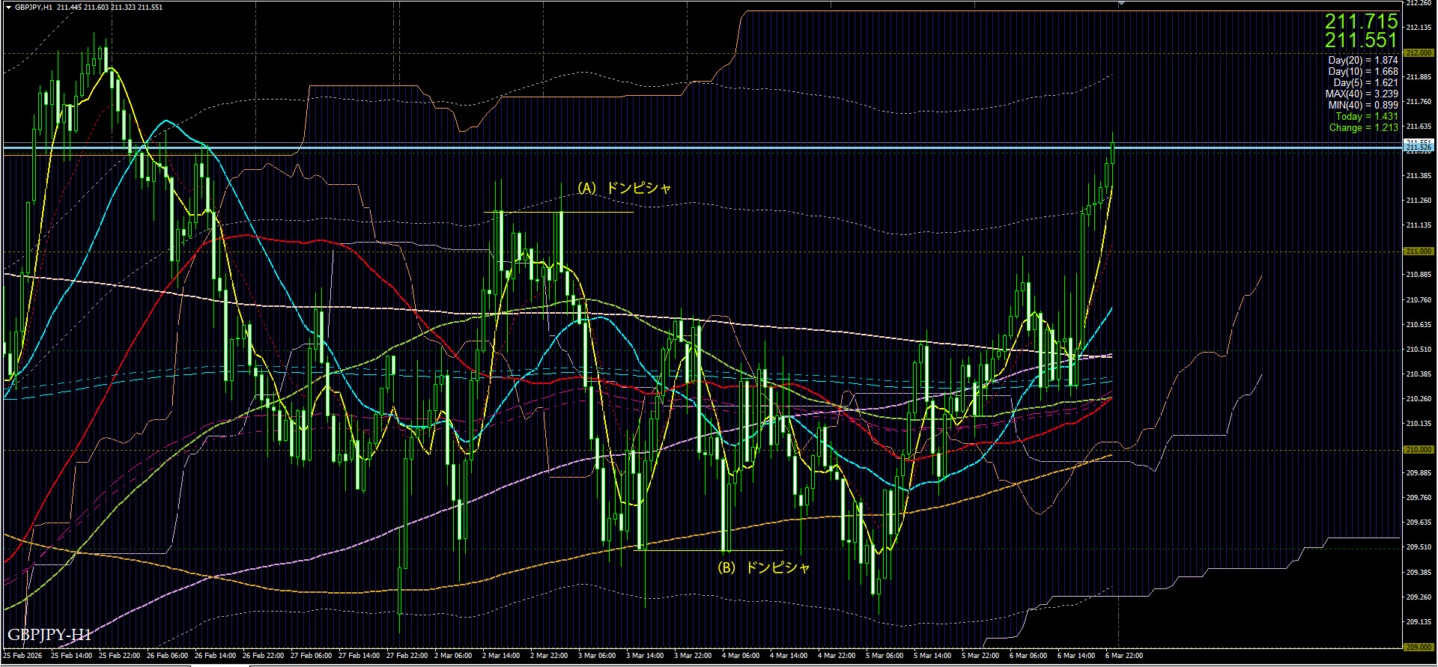Click the 209.000 highlighted price label
This screenshot has height=667, width=1438.
[1419, 648]
